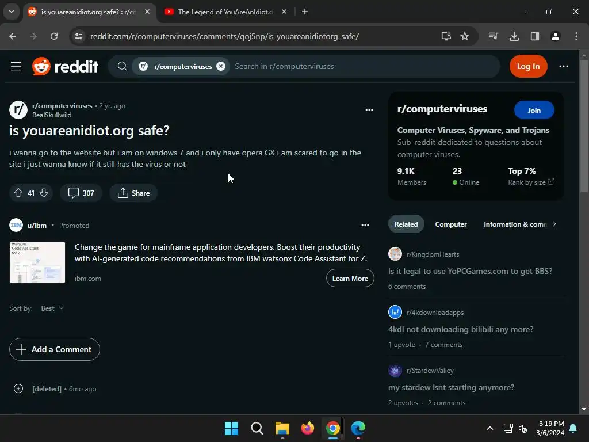Open the 307 comments button
Screen dimensions: 589x442
click(x=81, y=193)
